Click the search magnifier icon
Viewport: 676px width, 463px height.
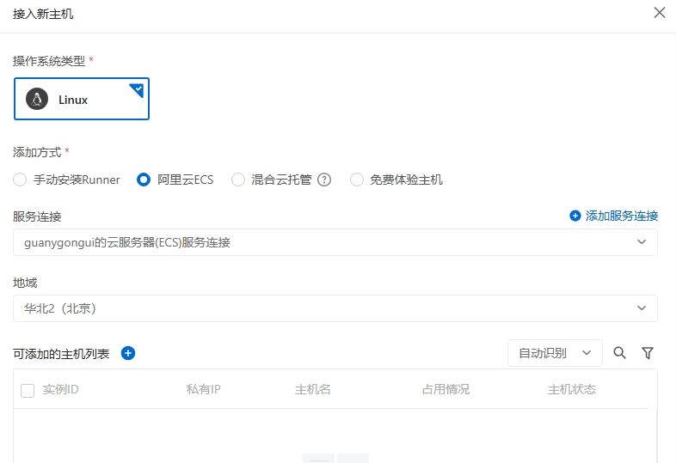[619, 353]
